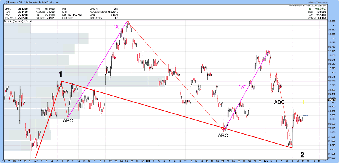Click the 'UUP (30 min) 25.140' chart legend
Screen dimensions: 339x163
click(19, 21)
